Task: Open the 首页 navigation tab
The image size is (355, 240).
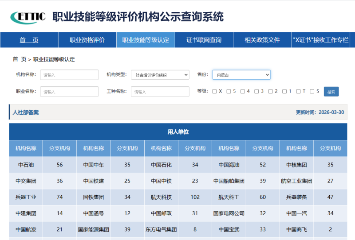Action: pos(29,40)
